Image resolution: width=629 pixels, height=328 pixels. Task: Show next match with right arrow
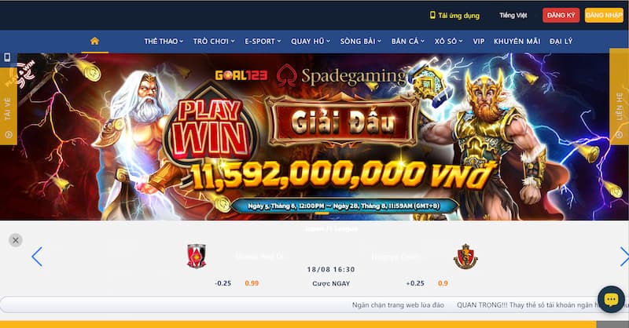pyautogui.click(x=624, y=257)
